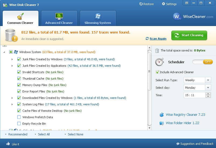Click the Scheduler clock icon
The image size is (216, 148).
pos(160,62)
